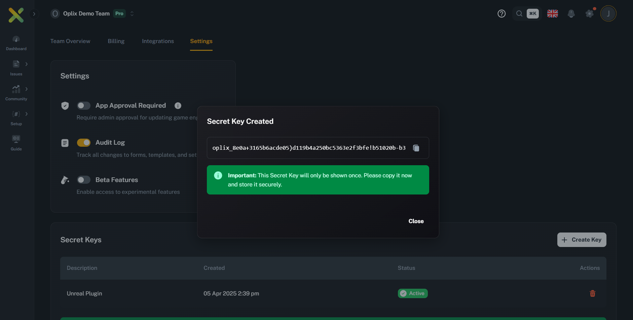Open the help question mark icon
Screen dimensions: 633x320
[x=501, y=13]
